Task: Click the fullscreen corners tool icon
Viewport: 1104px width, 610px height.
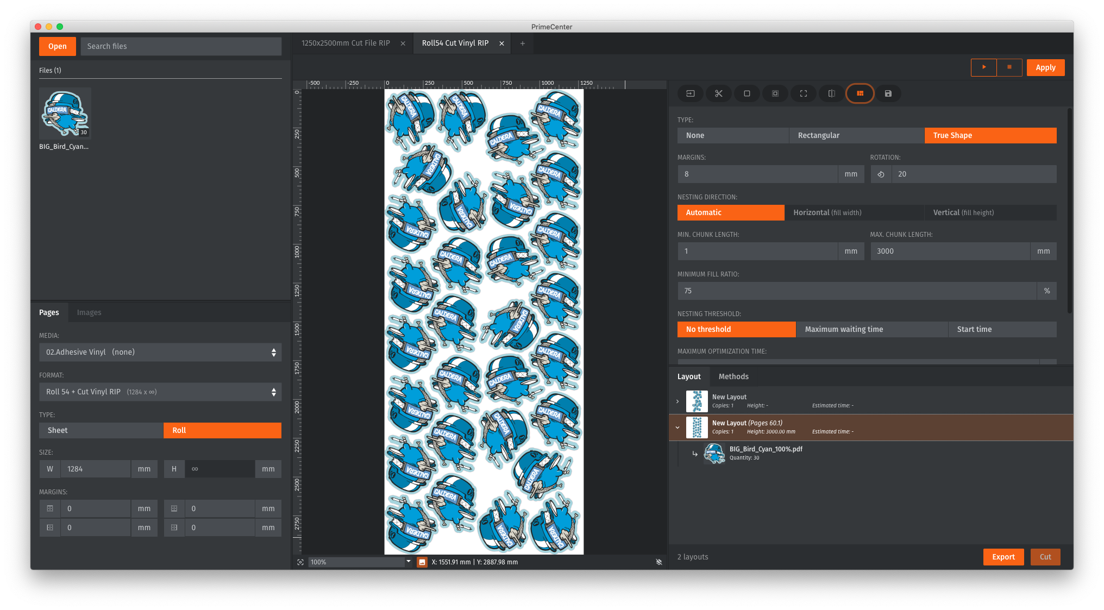Action: point(803,93)
